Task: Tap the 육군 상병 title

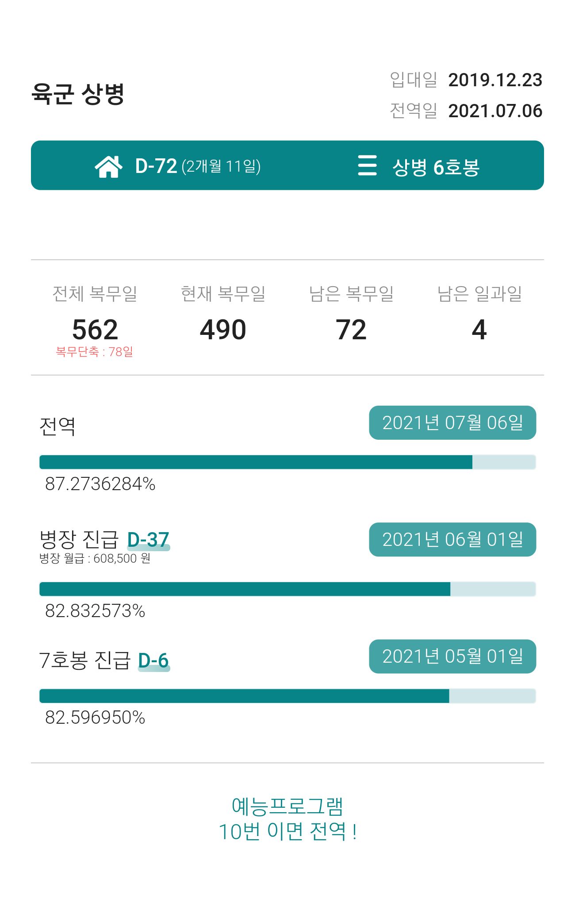Action: 78,94
